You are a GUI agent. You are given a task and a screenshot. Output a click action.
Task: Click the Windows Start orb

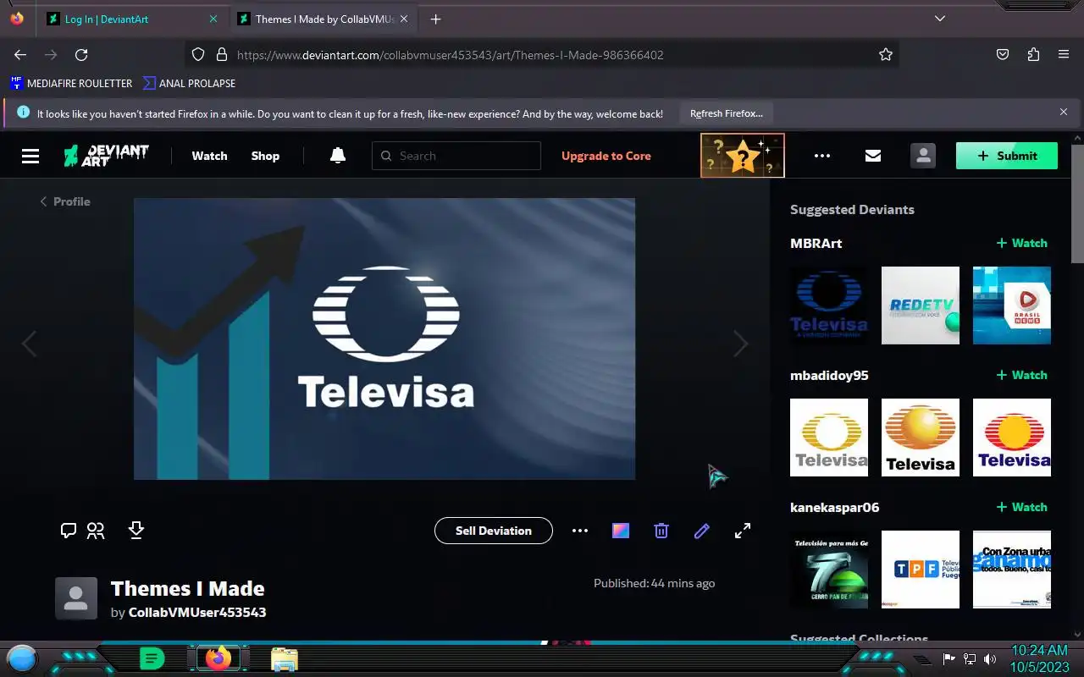click(22, 658)
